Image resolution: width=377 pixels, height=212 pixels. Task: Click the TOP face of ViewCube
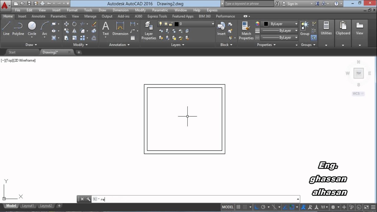pos(358,73)
